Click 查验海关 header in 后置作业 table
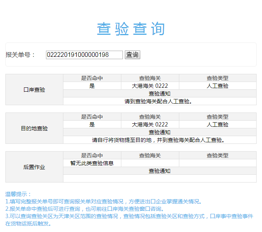The image size is (262, 232). coord(150,155)
